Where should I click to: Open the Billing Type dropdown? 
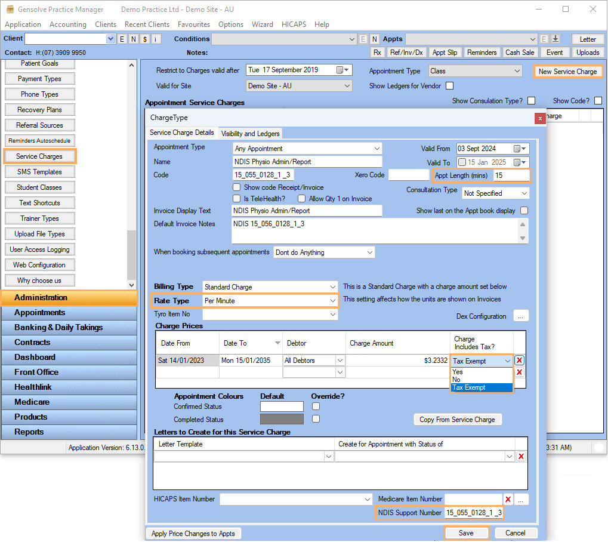(332, 287)
